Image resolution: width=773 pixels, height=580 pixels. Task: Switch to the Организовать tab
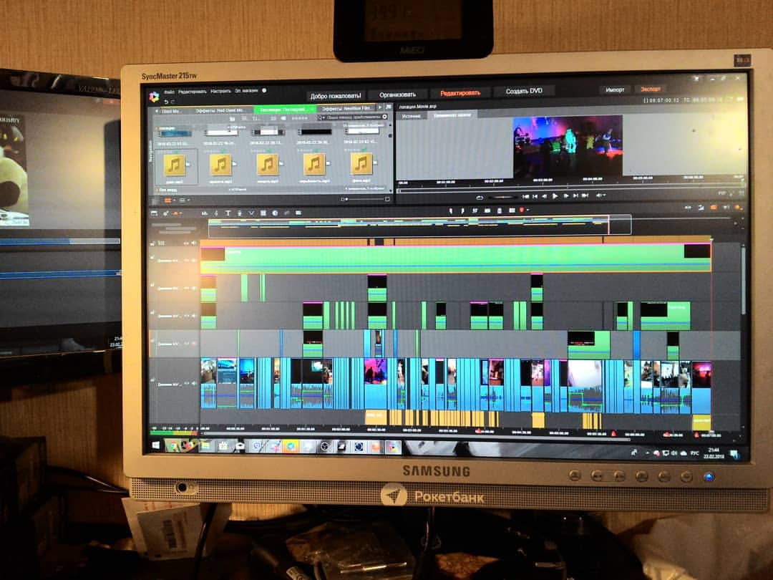[397, 95]
